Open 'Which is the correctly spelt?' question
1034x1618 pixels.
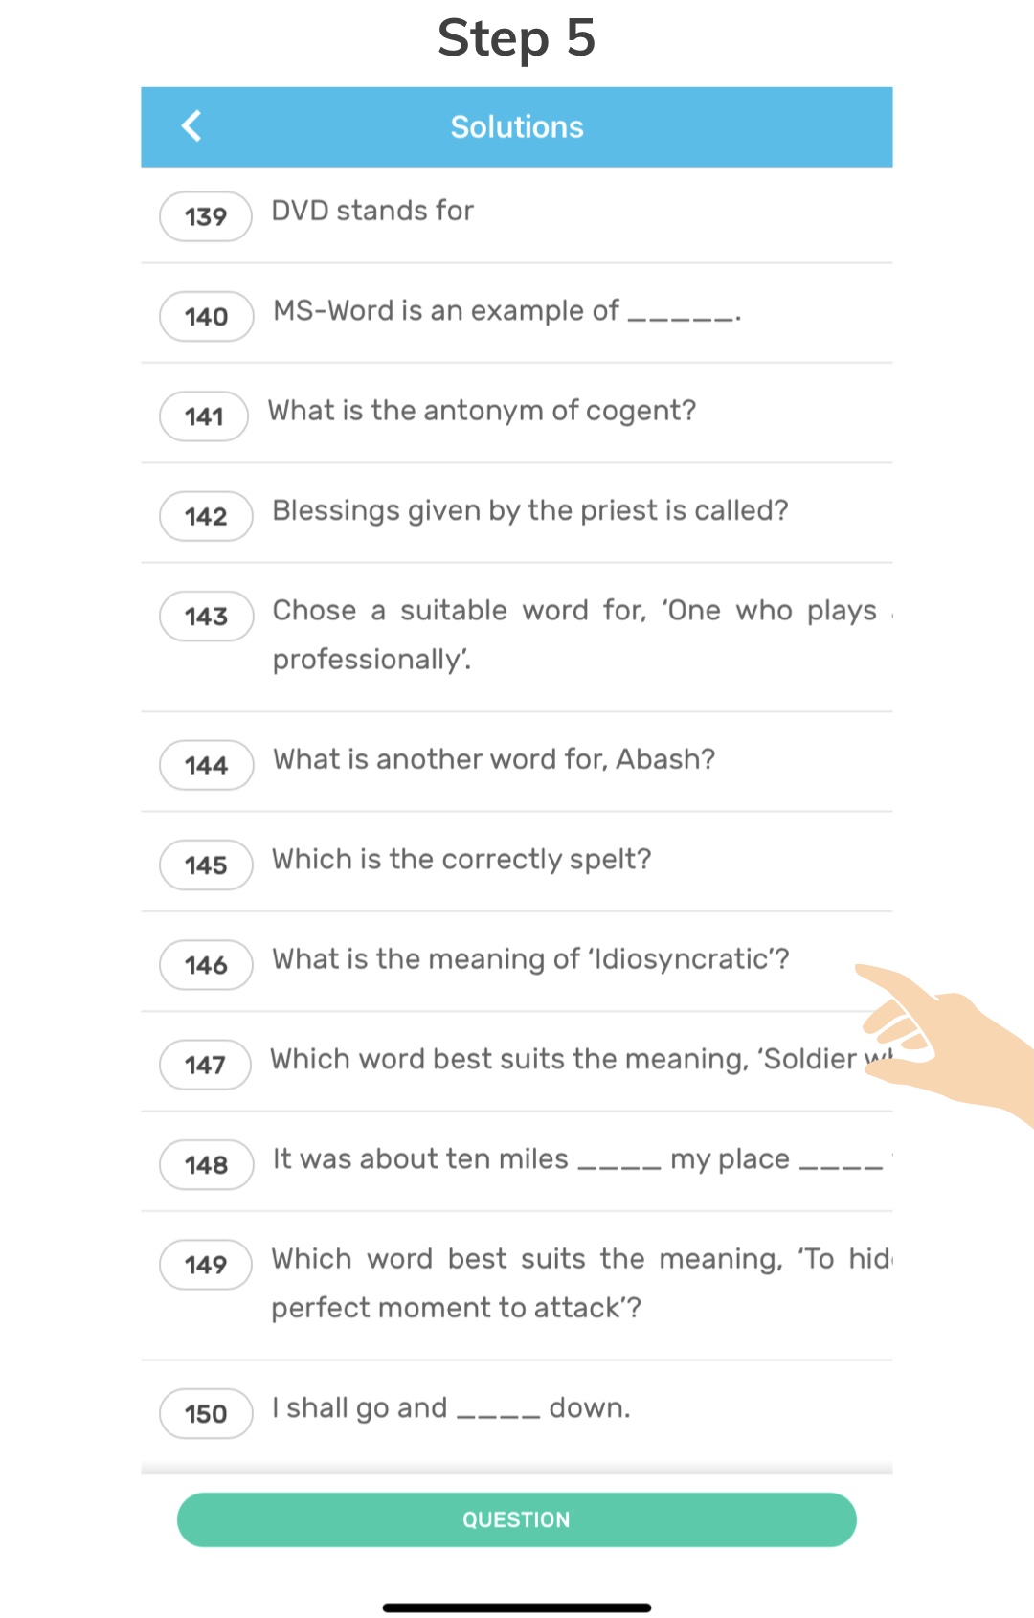pyautogui.click(x=461, y=860)
